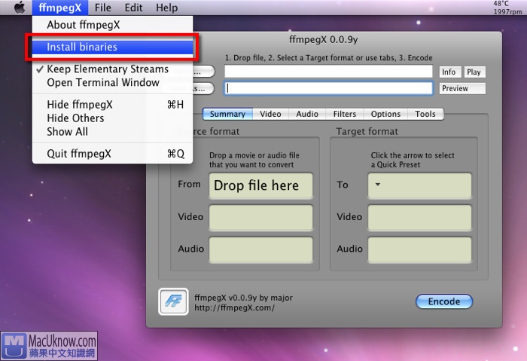Click the source Video info box
Screen dimensions: 527x361
click(260, 217)
